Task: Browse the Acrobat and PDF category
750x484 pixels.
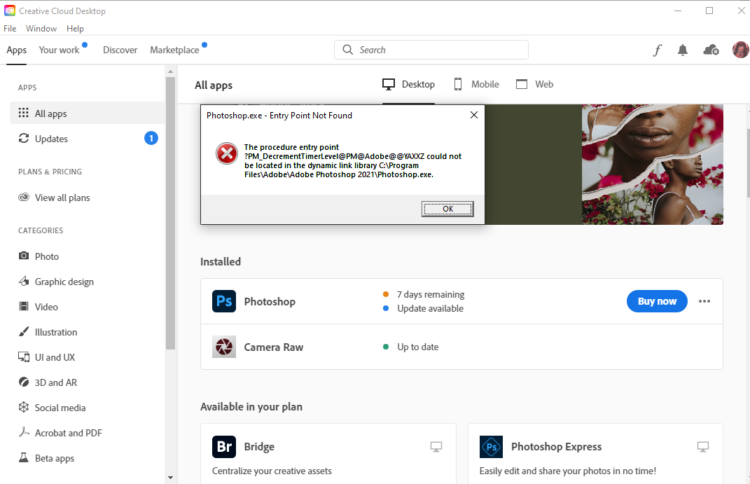Action: click(87, 433)
